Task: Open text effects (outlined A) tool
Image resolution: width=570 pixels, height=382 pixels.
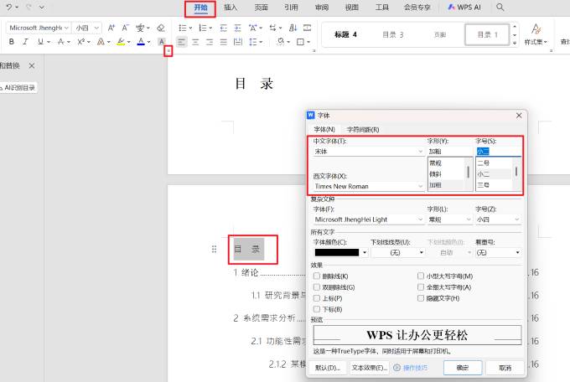Action: [x=101, y=42]
